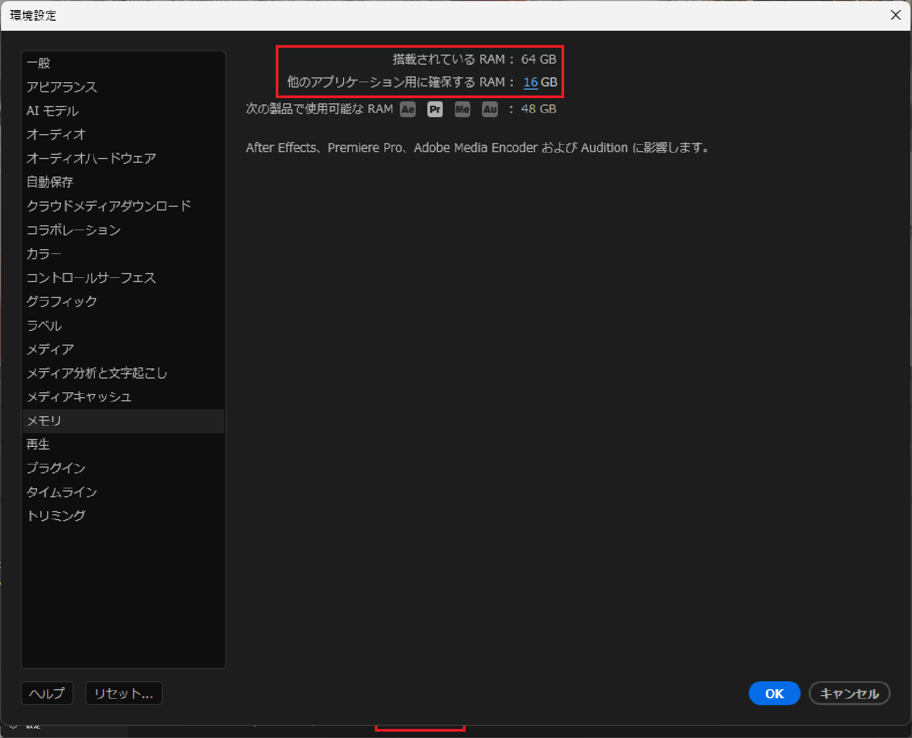The width and height of the screenshot is (912, 738).
Task: Go to the トリミング preferences
Action: pos(56,516)
